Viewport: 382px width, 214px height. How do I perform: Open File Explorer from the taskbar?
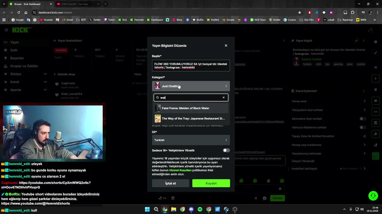pyautogui.click(x=174, y=209)
